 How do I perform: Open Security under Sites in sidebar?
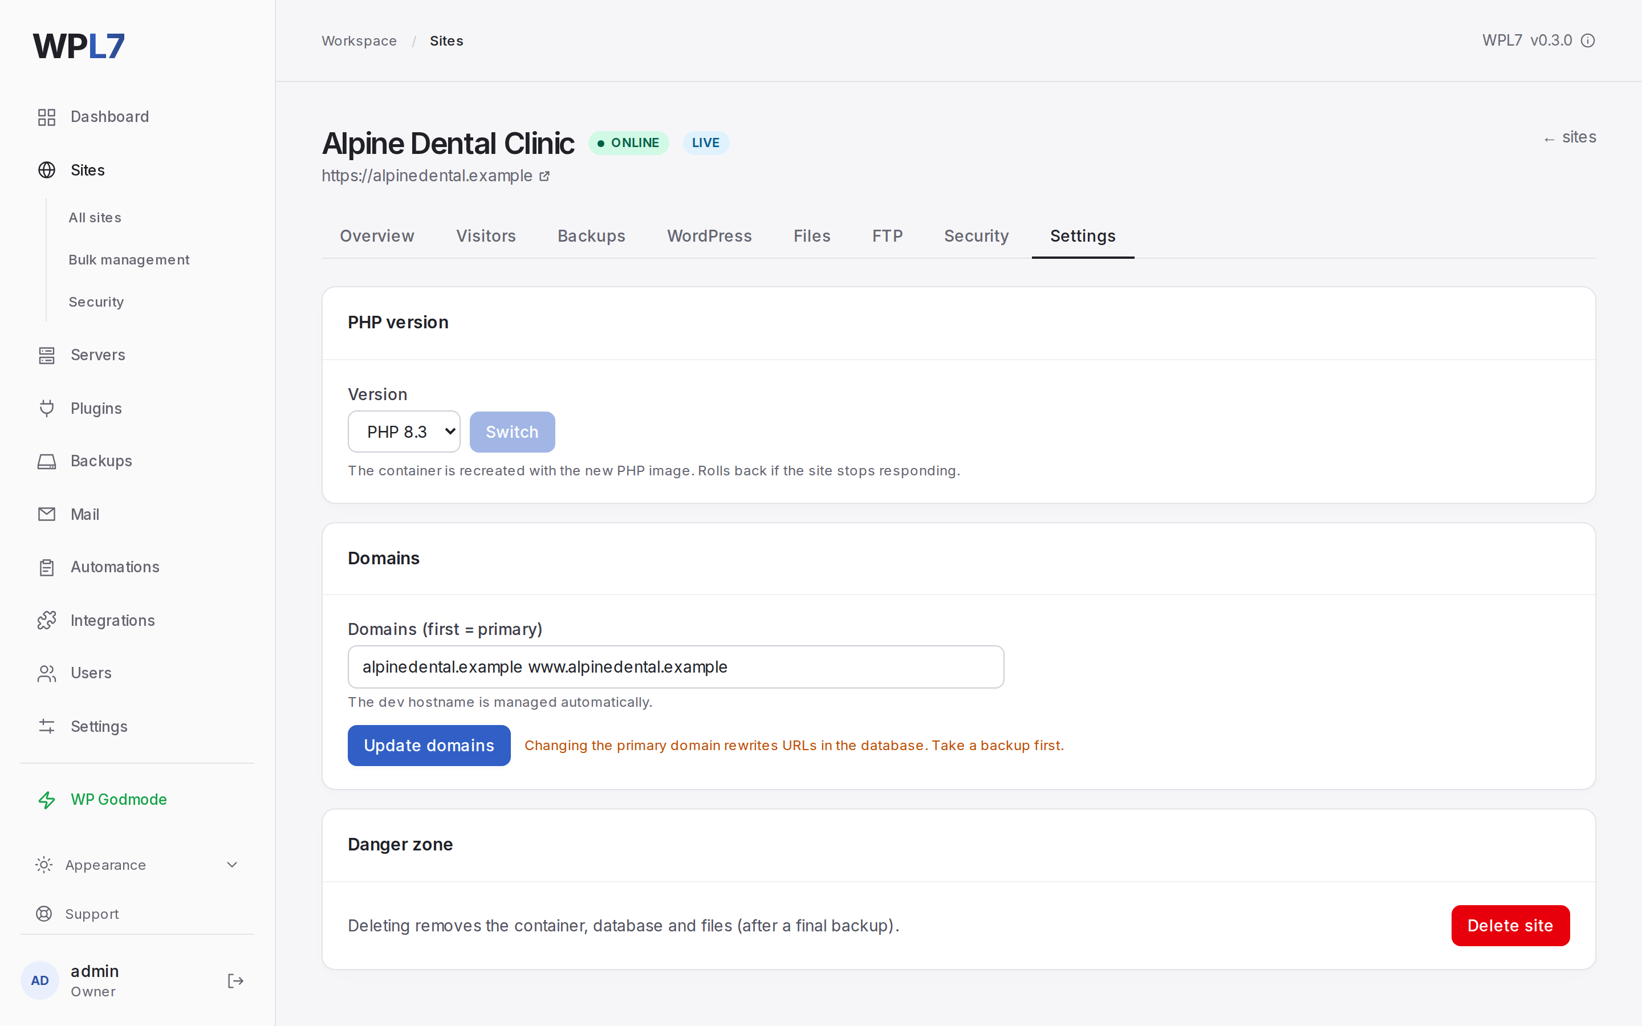coord(96,302)
